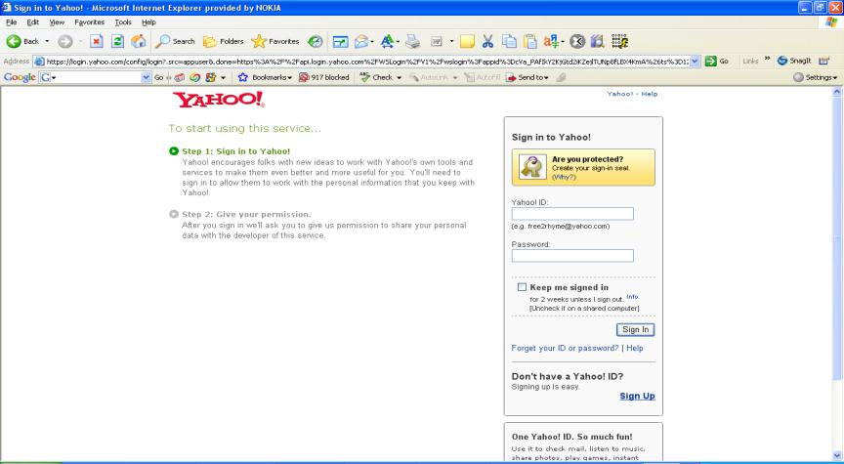Image resolution: width=844 pixels, height=464 pixels.
Task: Click the Yahoo! logo
Action: point(218,100)
